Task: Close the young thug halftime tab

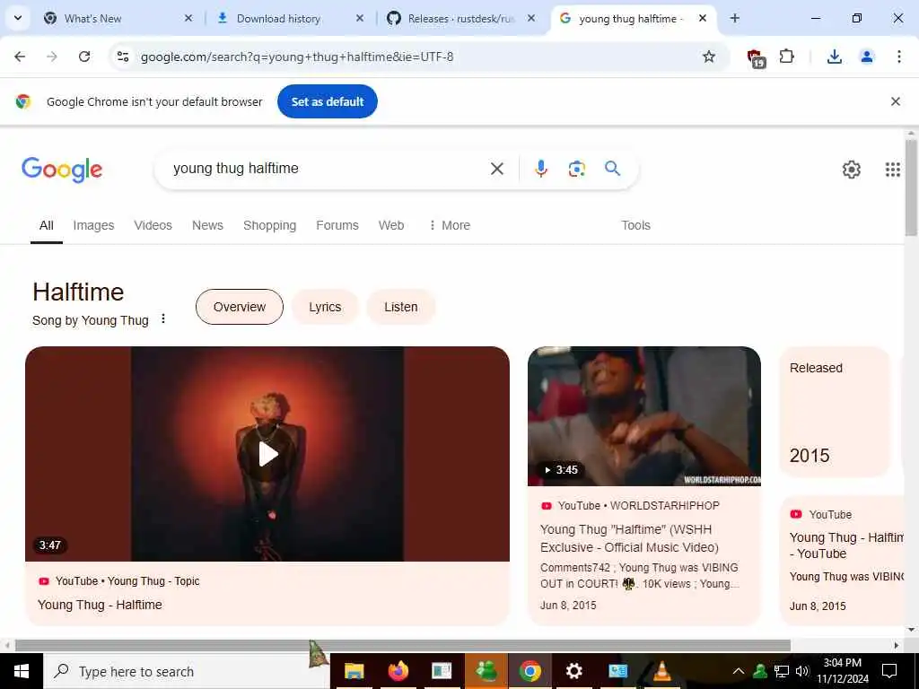Action: (702, 19)
